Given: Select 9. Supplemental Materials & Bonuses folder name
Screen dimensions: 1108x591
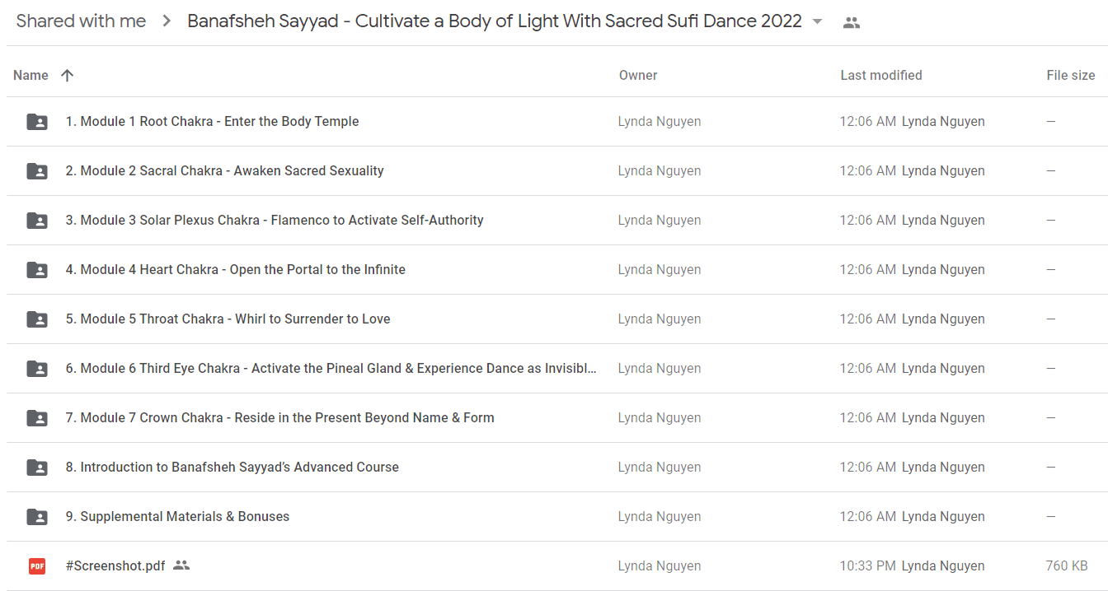Looking at the screenshot, I should pos(177,516).
